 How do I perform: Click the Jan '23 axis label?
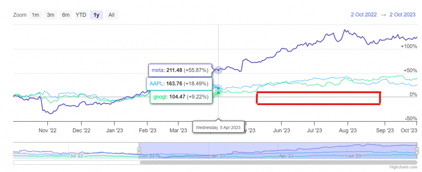pyautogui.click(x=114, y=131)
